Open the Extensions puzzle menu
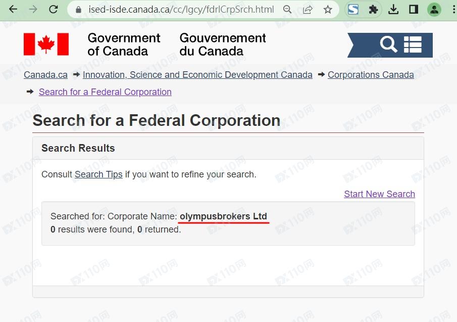 tap(374, 10)
